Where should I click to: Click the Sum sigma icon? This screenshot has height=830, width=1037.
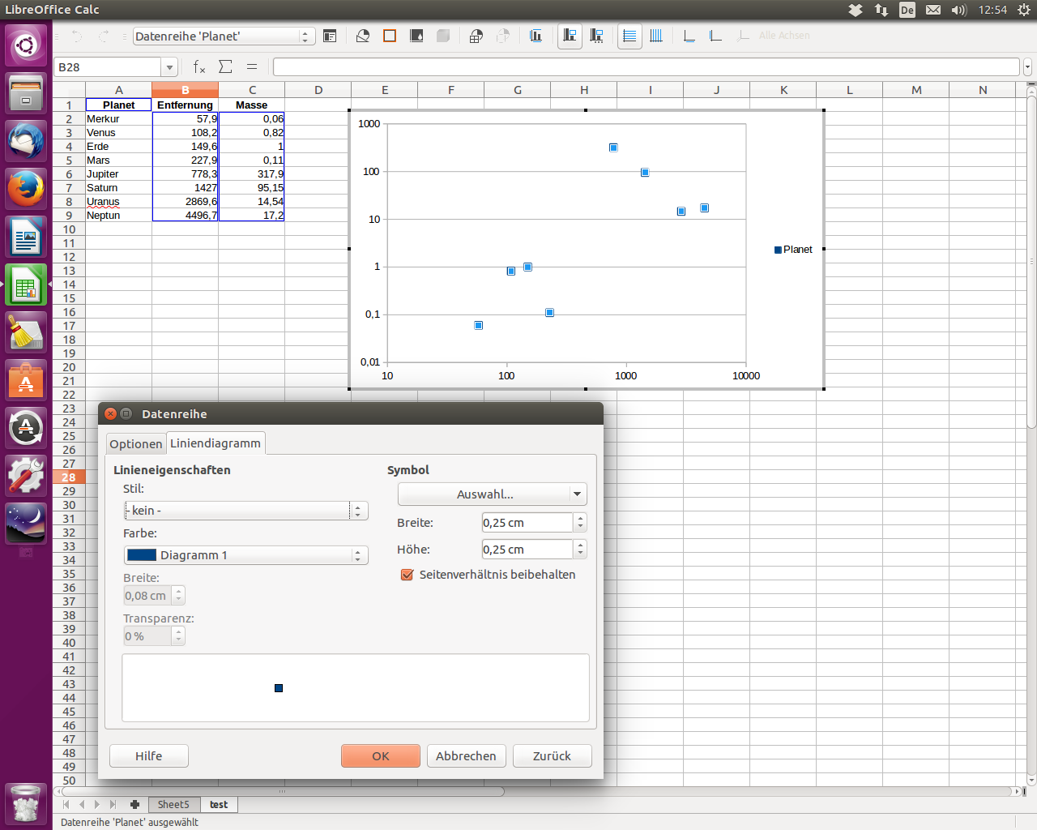pos(226,67)
